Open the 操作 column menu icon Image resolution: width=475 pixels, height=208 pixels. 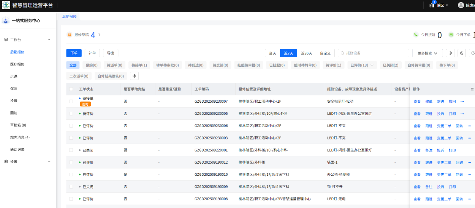pos(472,89)
